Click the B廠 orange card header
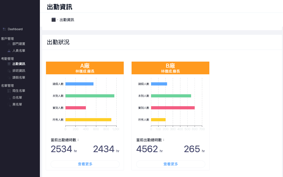283x177 pixels. [170, 68]
